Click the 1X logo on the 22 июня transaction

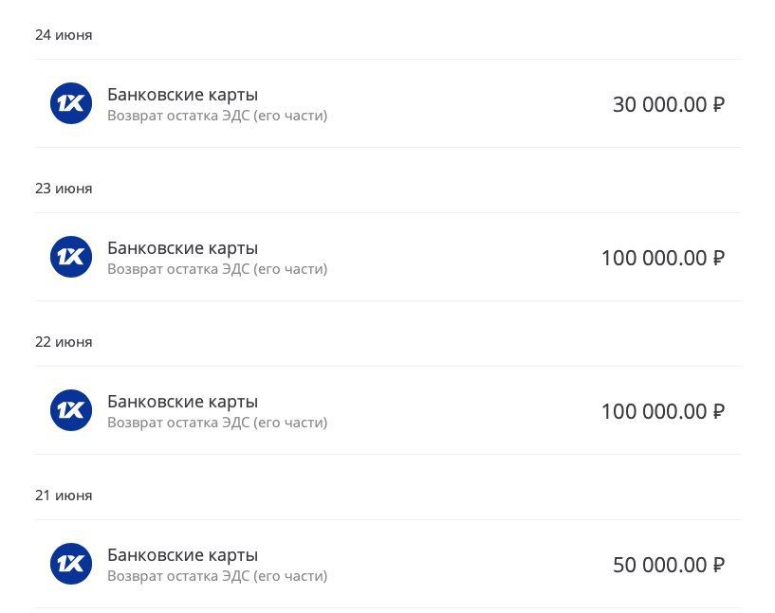pos(71,410)
